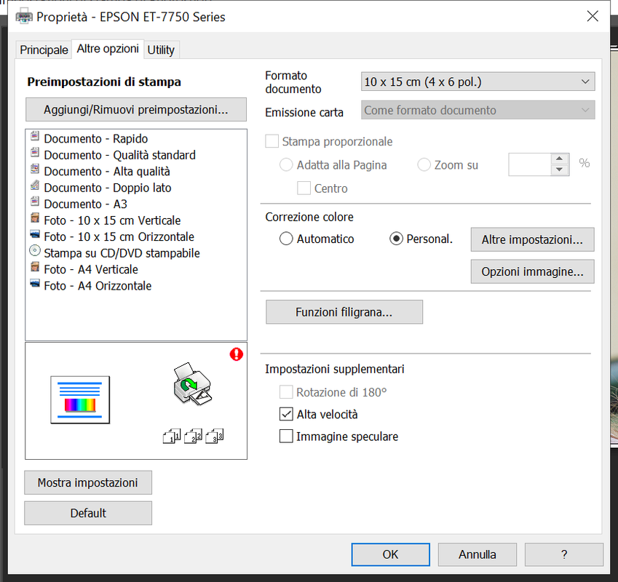Open the Utility tab
The height and width of the screenshot is (582, 618).
pyautogui.click(x=161, y=50)
